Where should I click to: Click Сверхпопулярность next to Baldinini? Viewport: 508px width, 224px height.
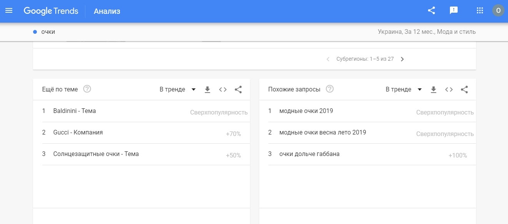(x=219, y=113)
